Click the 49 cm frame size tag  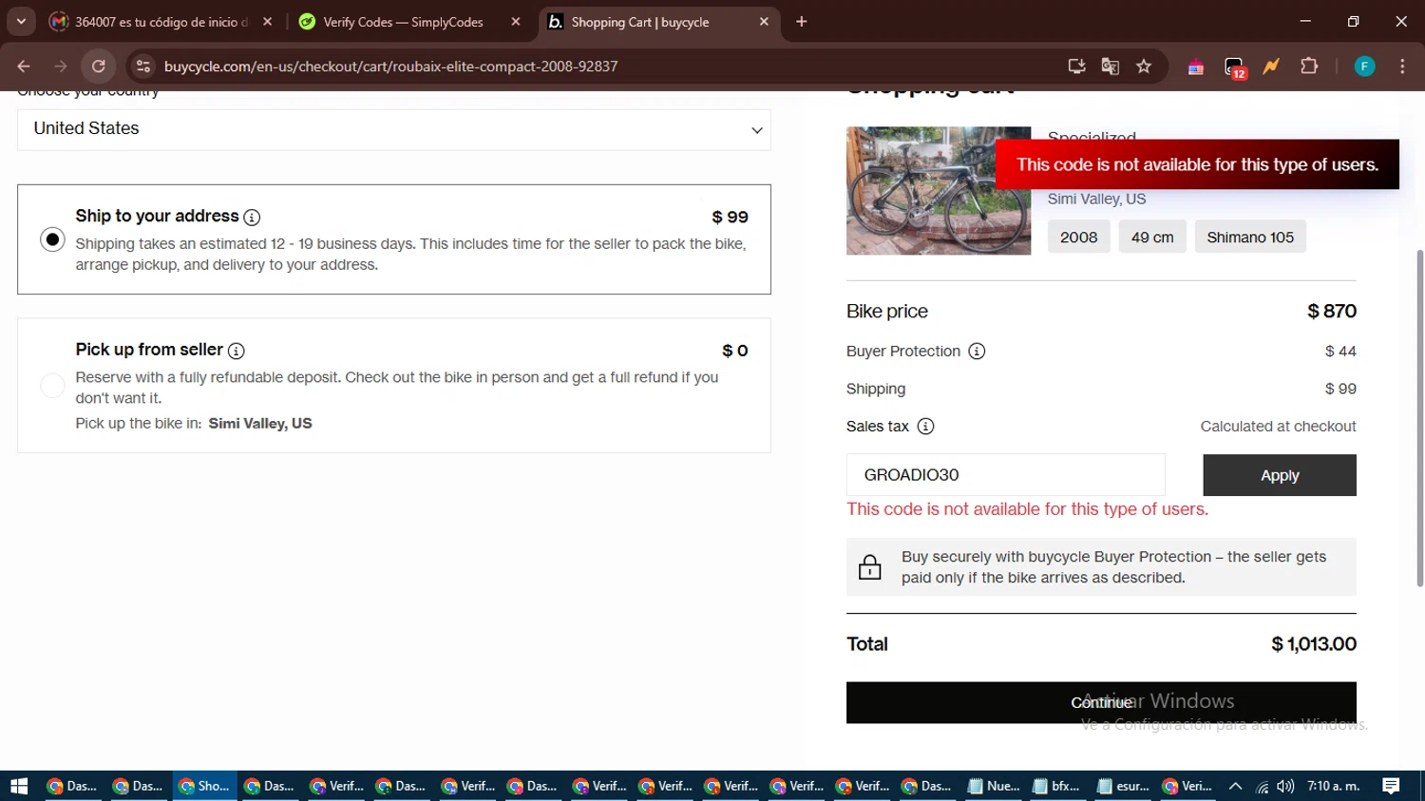[x=1152, y=238]
